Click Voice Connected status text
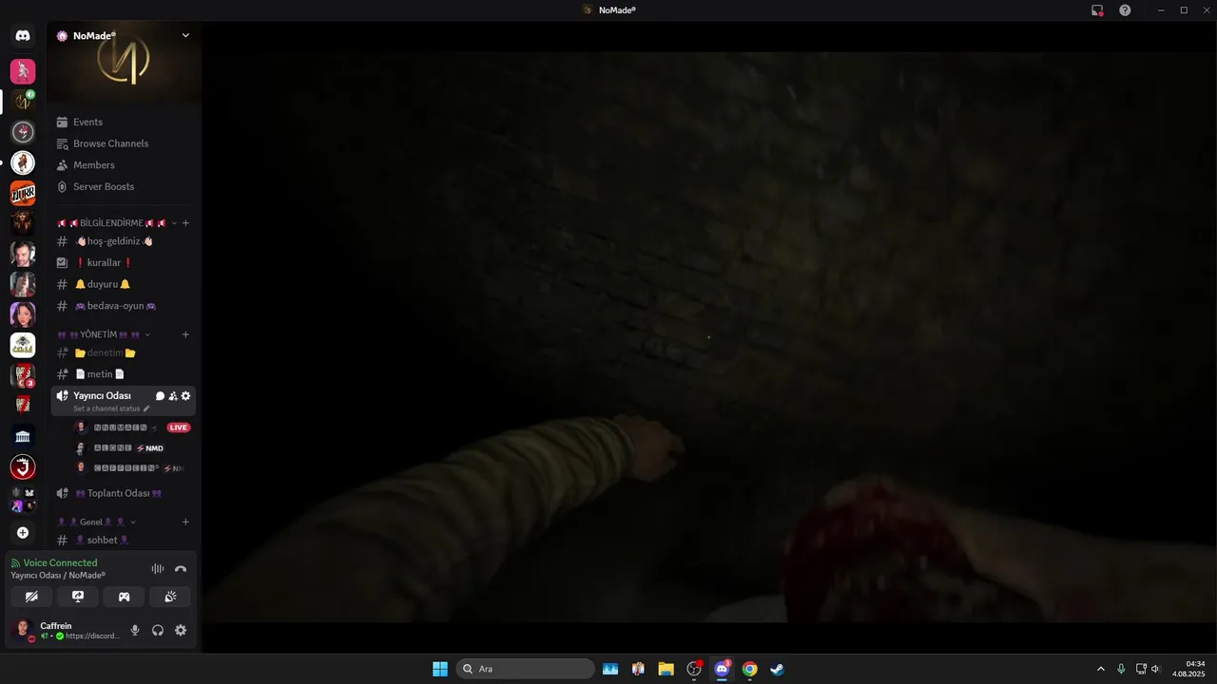Screen dimensions: 1217x684 coord(60,562)
